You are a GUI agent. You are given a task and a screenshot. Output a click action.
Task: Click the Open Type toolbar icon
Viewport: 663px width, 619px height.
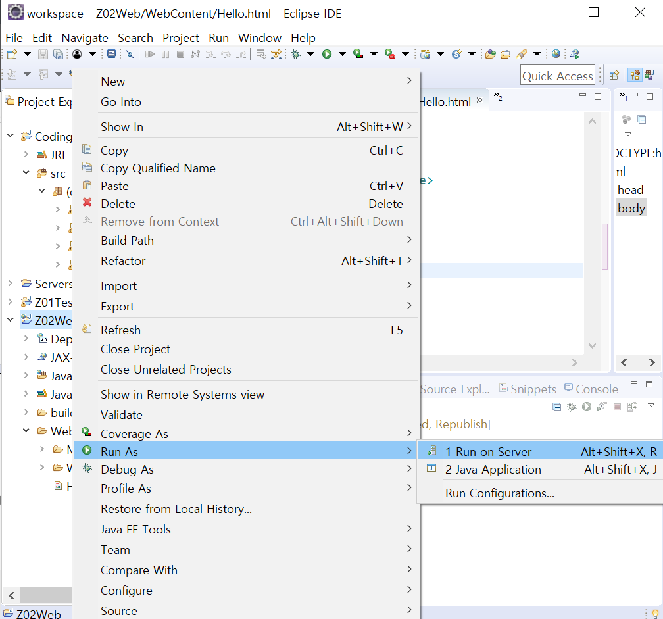(x=491, y=54)
